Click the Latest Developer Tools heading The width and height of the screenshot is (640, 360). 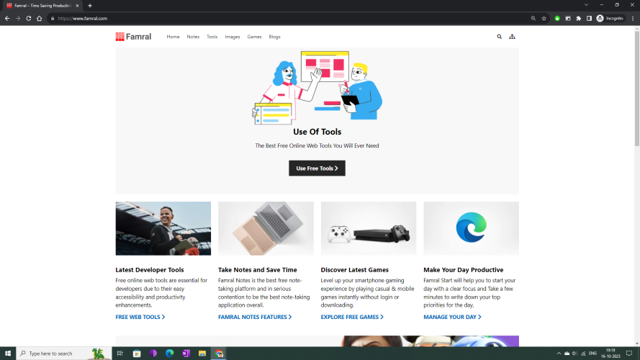click(x=150, y=270)
